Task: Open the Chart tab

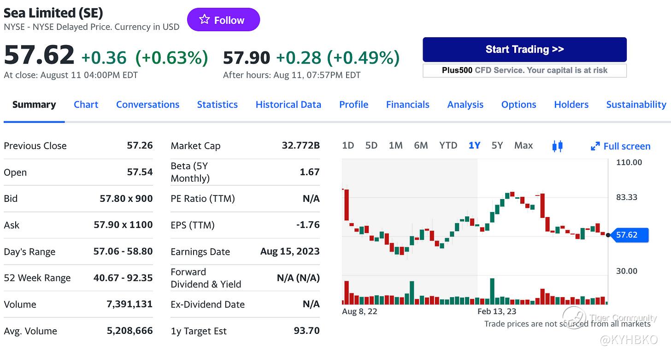Action: pyautogui.click(x=86, y=104)
